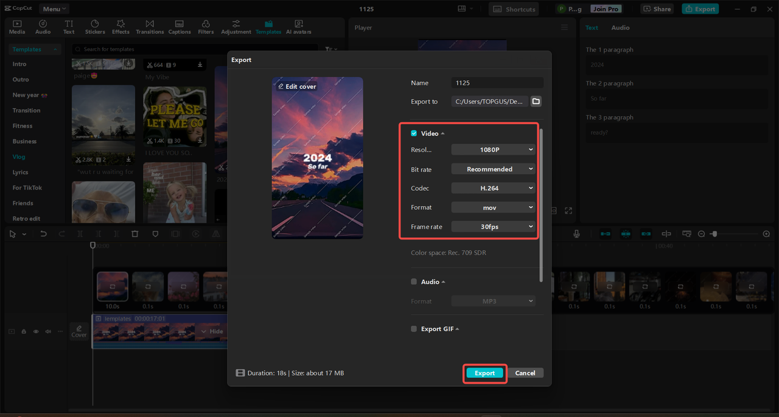The height and width of the screenshot is (417, 779).
Task: Select the Vlog template category
Action: click(19, 157)
